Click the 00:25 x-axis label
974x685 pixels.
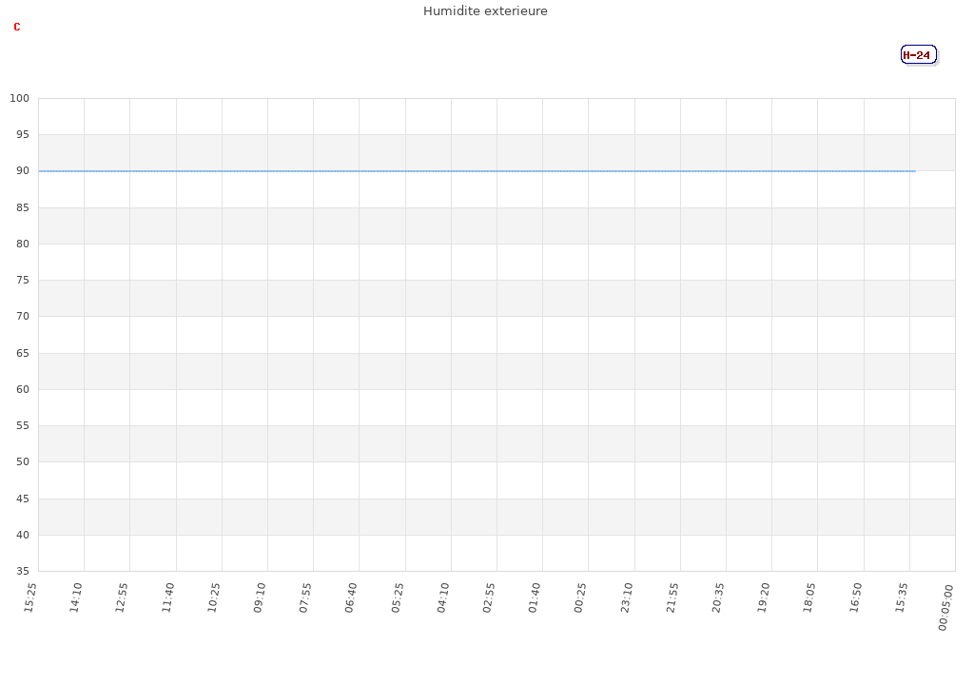(580, 598)
